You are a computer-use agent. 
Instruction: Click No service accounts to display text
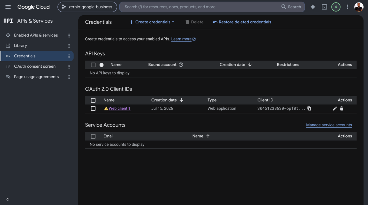[117, 144]
